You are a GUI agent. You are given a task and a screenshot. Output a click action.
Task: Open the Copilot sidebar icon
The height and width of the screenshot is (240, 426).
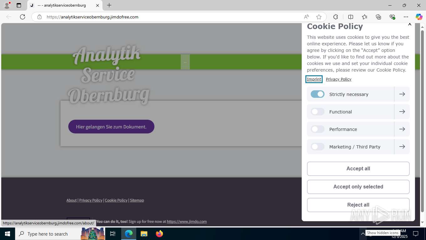point(419,17)
